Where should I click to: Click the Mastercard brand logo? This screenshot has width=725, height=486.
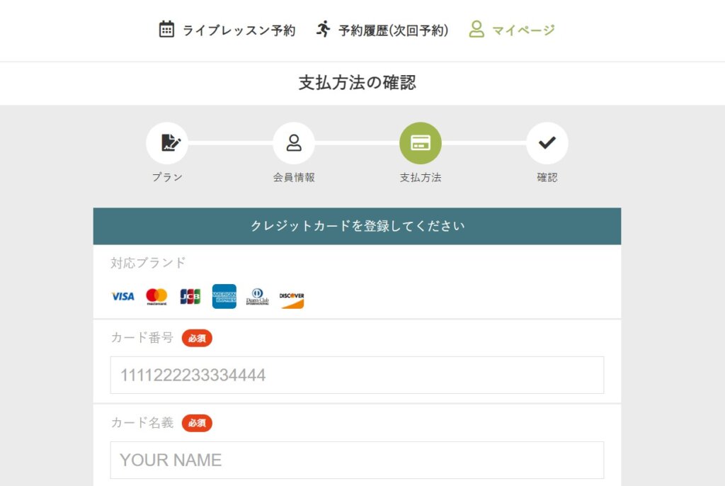pos(156,297)
